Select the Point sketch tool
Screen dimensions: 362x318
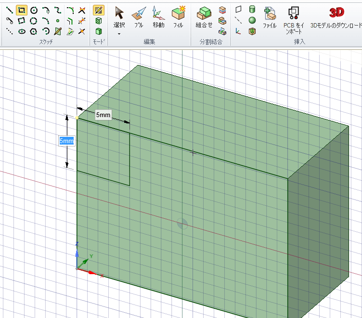coord(58,21)
